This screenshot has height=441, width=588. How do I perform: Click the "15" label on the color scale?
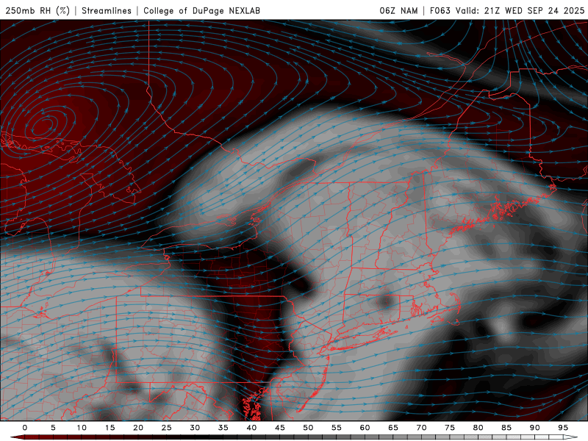coord(110,428)
